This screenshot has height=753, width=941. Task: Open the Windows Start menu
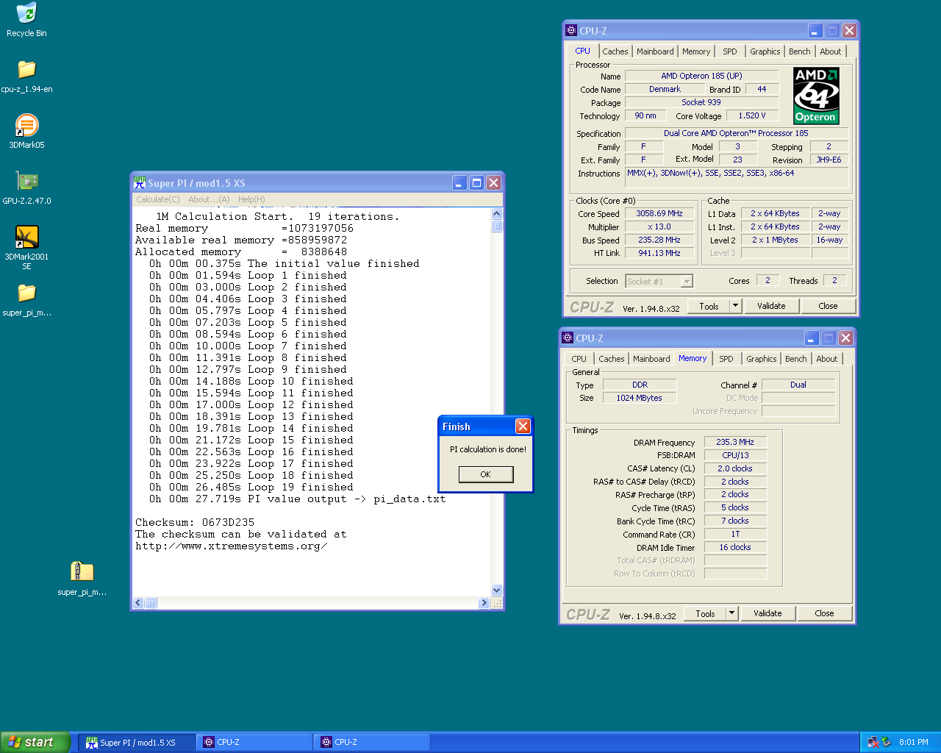(35, 742)
